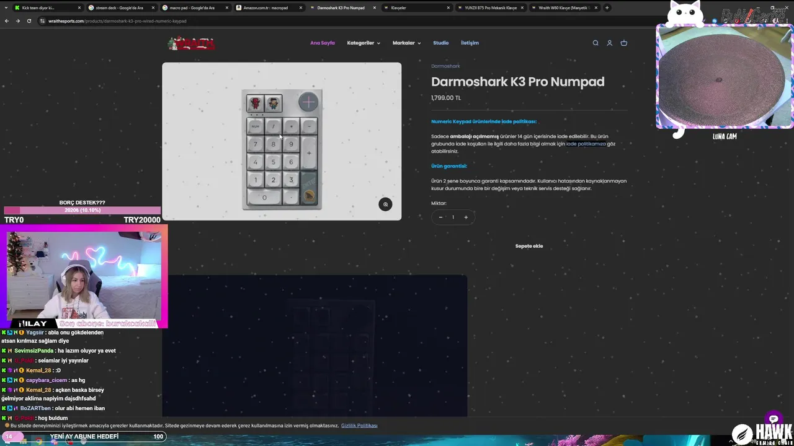
Task: Click the numpad product image
Action: [282, 141]
